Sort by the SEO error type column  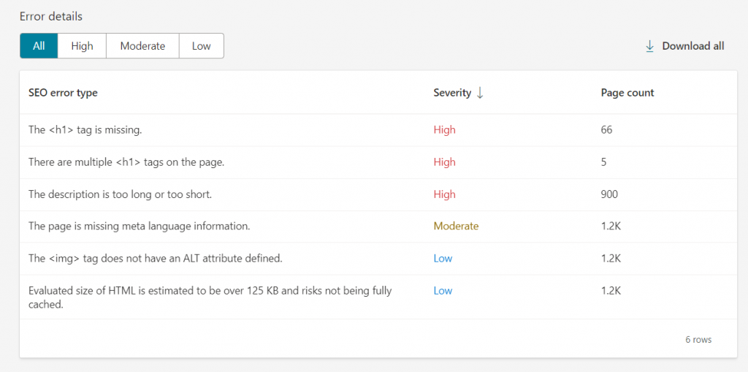click(63, 93)
